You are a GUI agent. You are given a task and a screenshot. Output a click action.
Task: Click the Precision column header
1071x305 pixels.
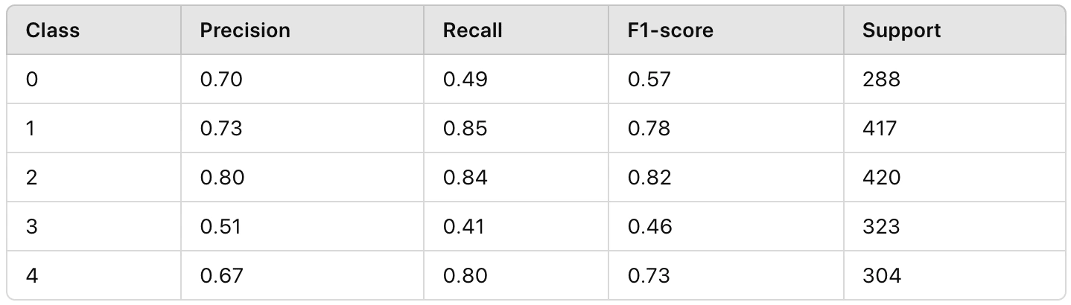tap(245, 30)
